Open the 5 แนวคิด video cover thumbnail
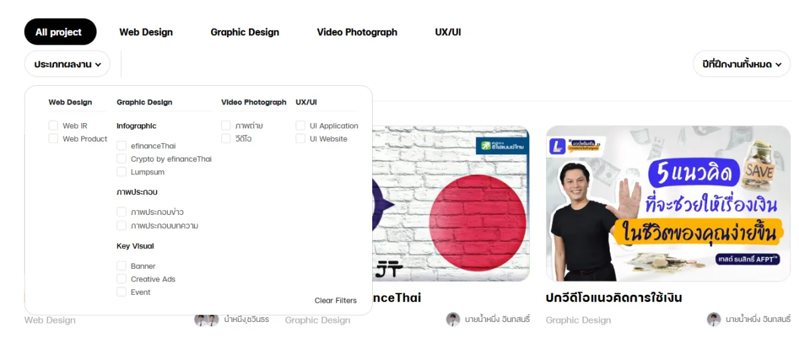This screenshot has width=799, height=338. tap(668, 204)
